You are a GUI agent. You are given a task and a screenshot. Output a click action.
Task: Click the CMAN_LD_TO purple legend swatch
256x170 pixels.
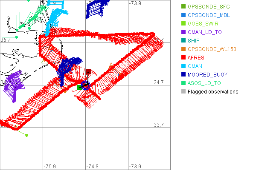tap(183, 32)
